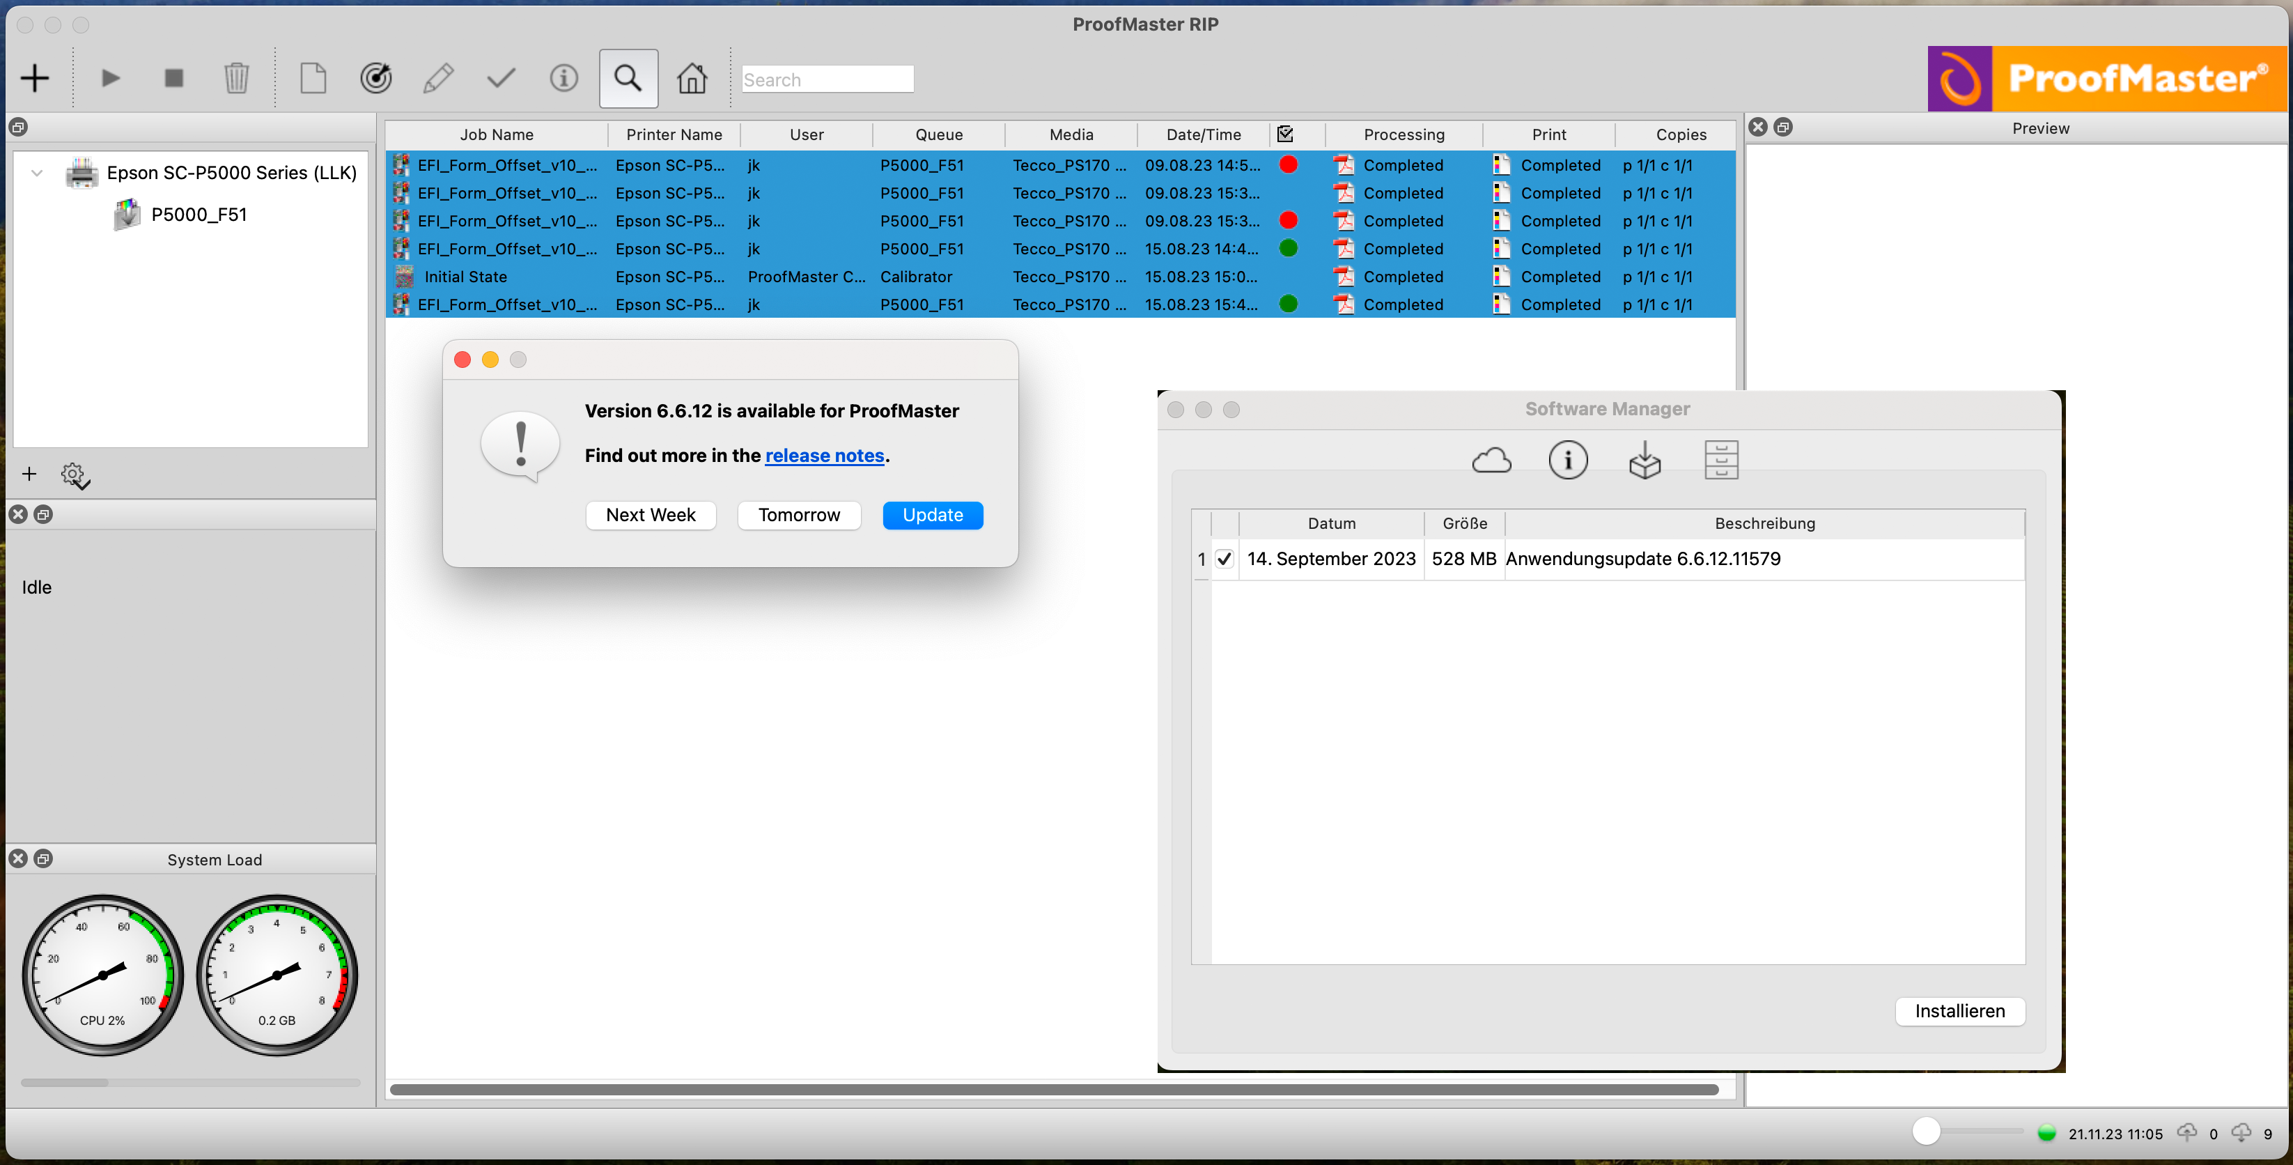Click the checkmark column header in job list

[x=1284, y=134]
